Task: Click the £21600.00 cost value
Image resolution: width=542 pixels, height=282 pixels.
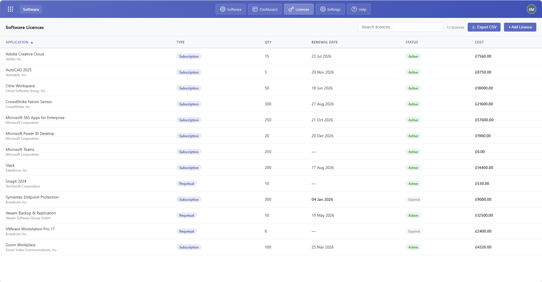Action: click(x=484, y=104)
